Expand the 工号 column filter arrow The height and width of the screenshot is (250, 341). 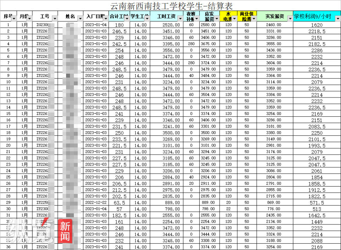[x=55, y=19]
